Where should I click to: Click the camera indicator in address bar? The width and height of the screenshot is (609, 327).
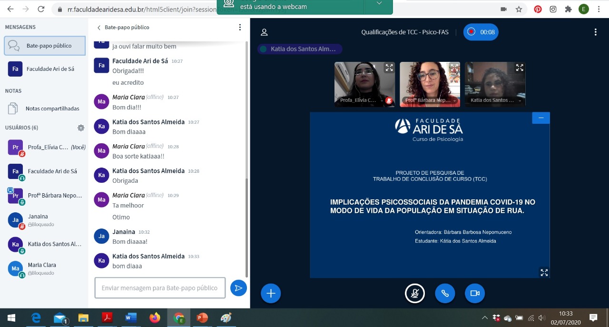(503, 9)
